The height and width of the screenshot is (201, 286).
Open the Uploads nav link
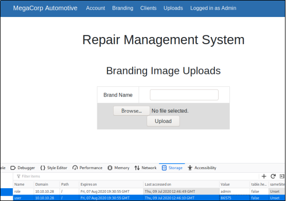click(x=173, y=8)
